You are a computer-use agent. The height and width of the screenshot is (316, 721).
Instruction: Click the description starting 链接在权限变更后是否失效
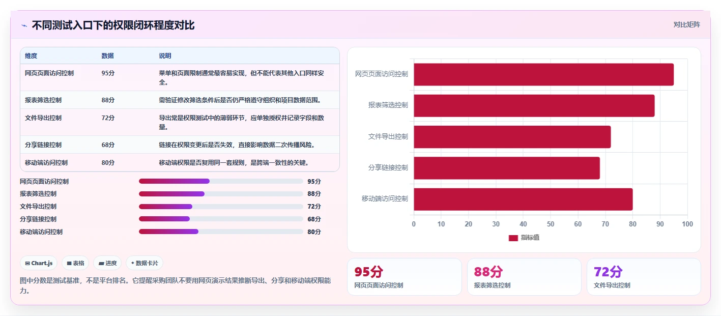[x=237, y=145]
